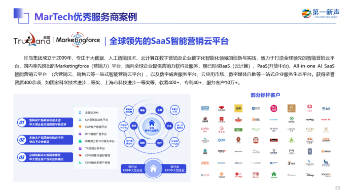Viewport: 355px width, 196px height.
Task: Click the Rolls-Royce client logo
Action: click(x=310, y=151)
